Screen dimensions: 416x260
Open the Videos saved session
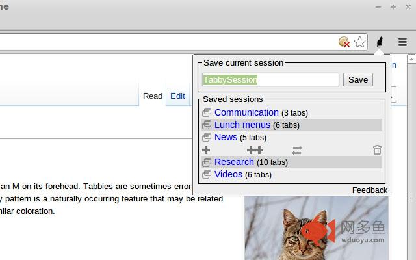coord(228,174)
